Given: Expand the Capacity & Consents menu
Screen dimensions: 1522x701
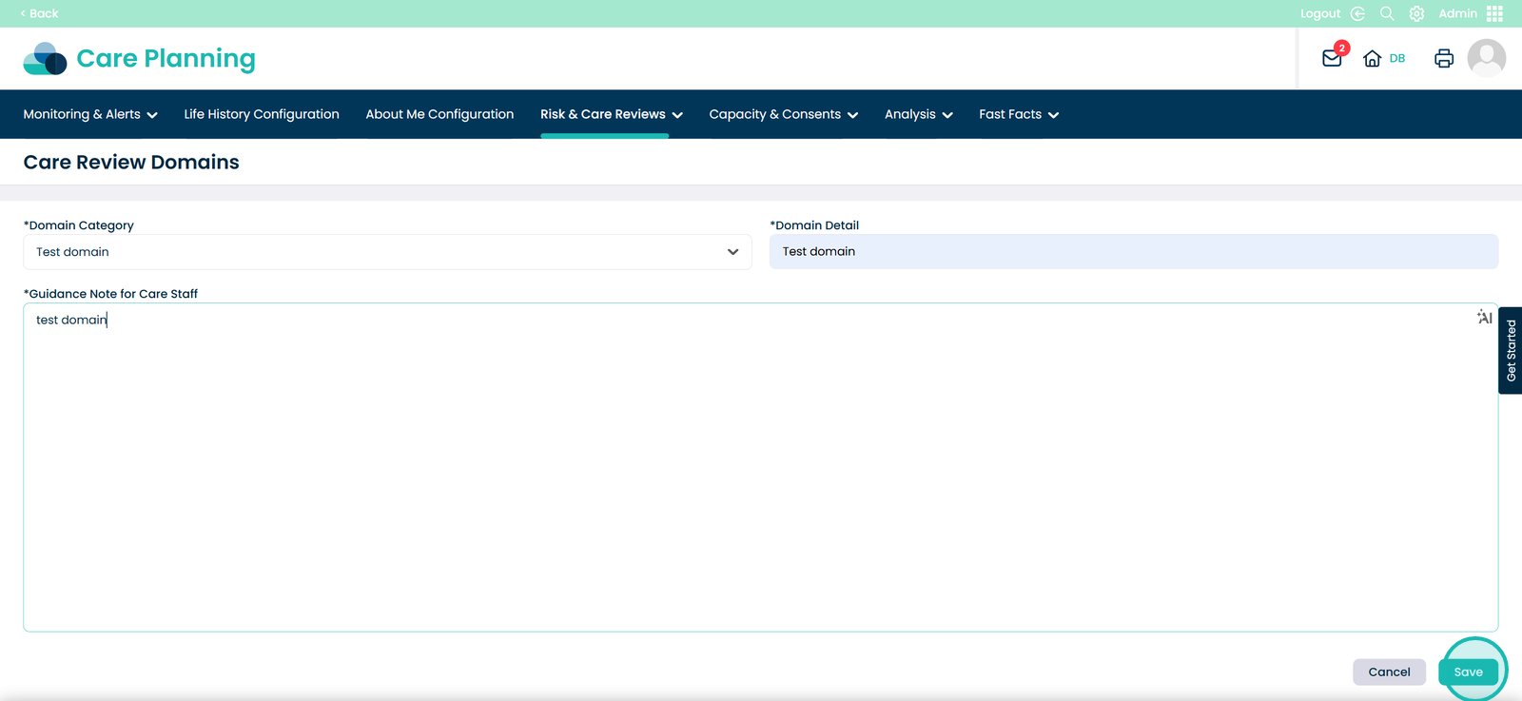Looking at the screenshot, I should 783,114.
